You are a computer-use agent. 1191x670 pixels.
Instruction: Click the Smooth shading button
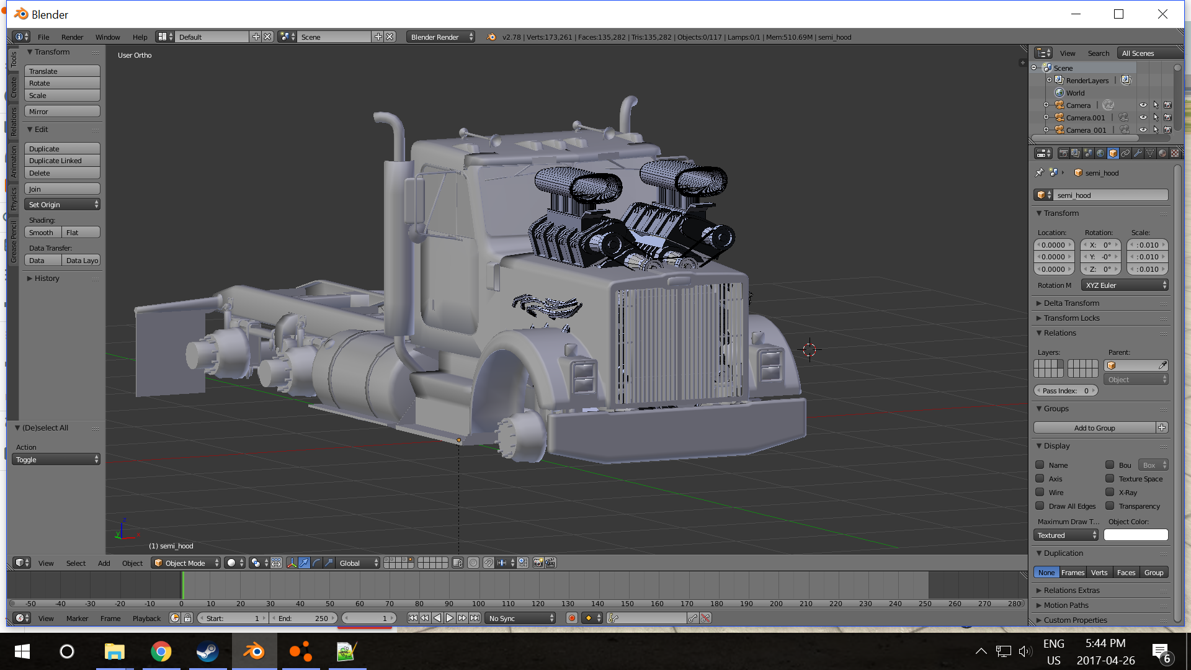pos(43,232)
